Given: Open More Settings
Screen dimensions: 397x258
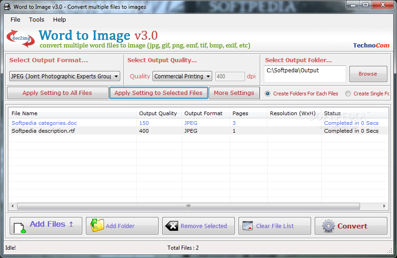Looking at the screenshot, I should 234,93.
